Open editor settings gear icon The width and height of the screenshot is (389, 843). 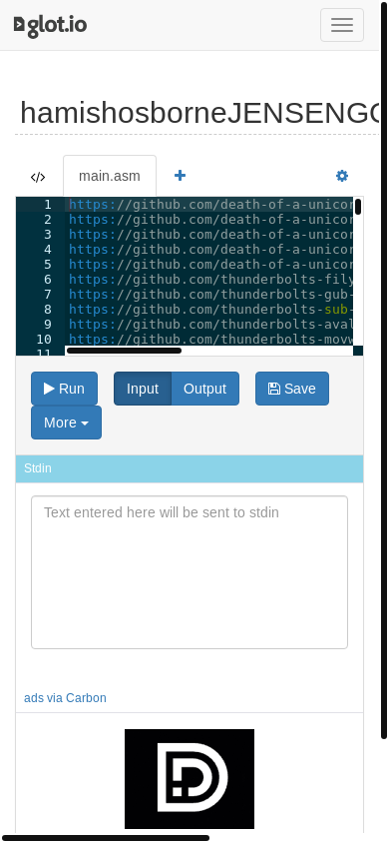click(342, 176)
